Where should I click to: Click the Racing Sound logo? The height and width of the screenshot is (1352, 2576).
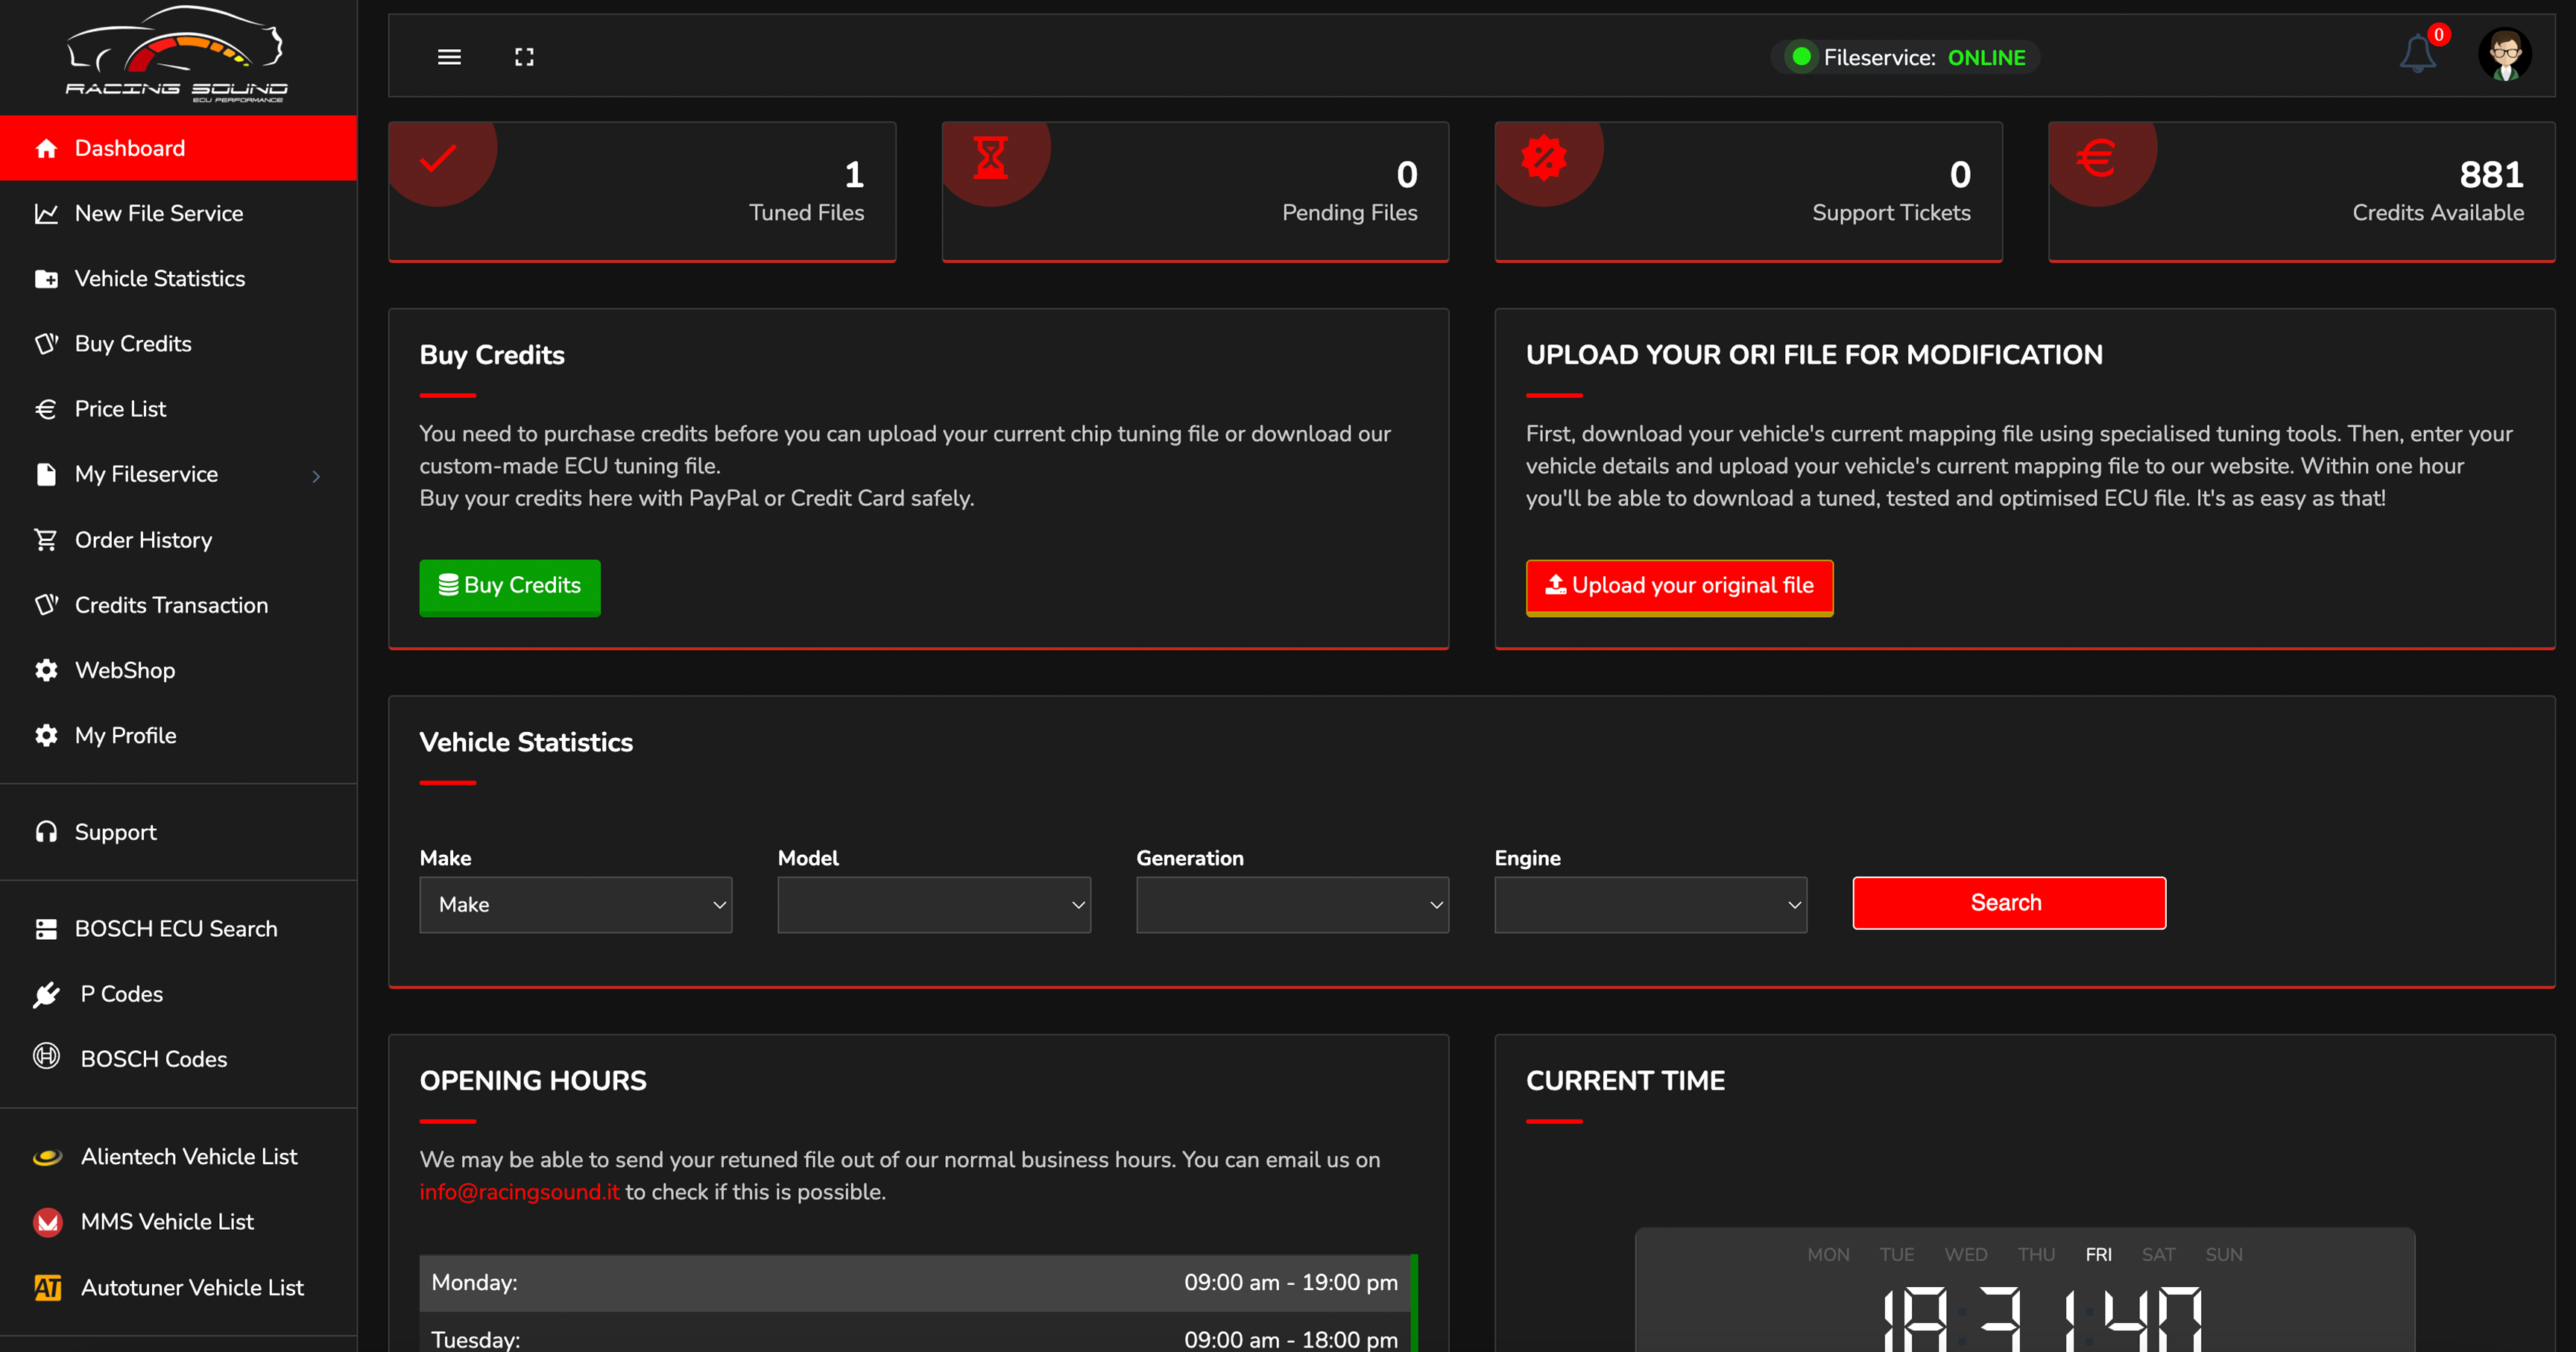[x=177, y=55]
